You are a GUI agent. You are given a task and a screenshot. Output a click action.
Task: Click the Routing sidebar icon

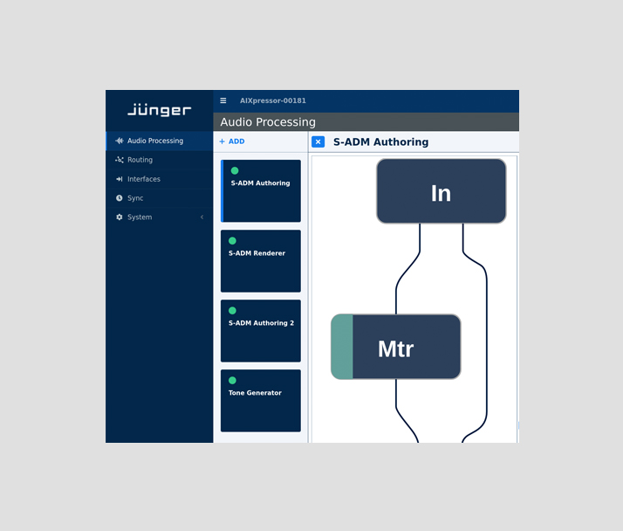[120, 160]
